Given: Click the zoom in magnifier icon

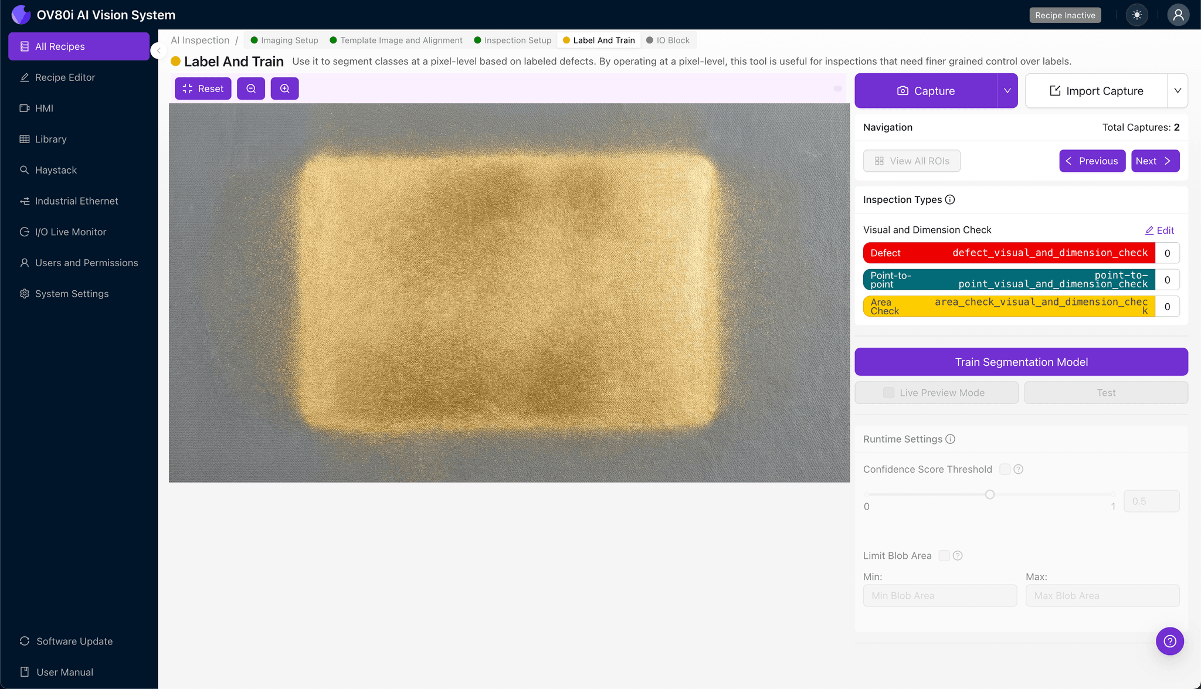Looking at the screenshot, I should [x=285, y=89].
